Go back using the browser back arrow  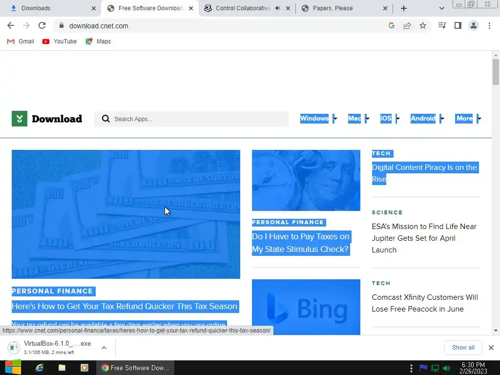point(11,25)
